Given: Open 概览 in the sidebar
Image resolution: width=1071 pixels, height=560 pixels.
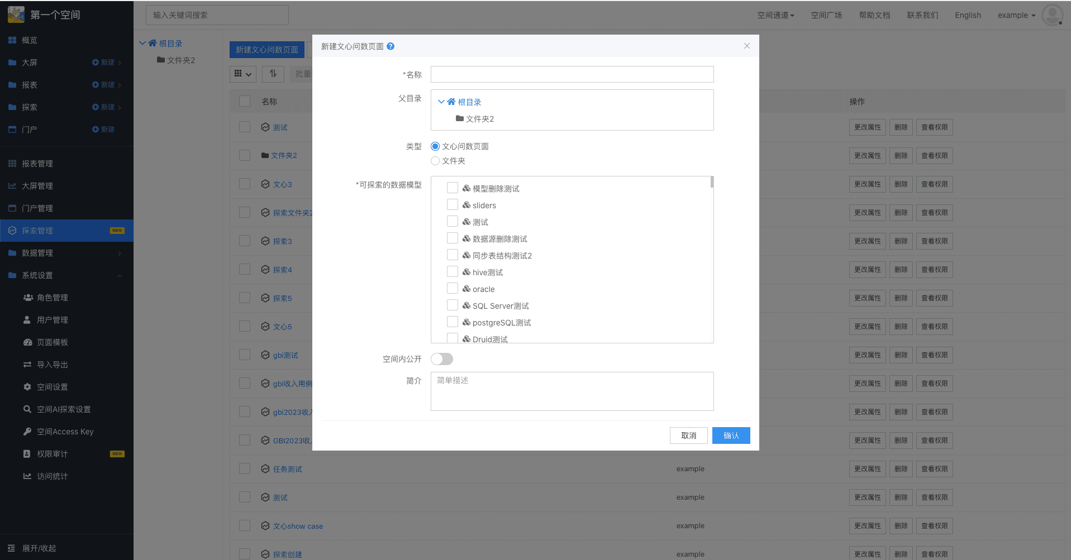Looking at the screenshot, I should 29,40.
